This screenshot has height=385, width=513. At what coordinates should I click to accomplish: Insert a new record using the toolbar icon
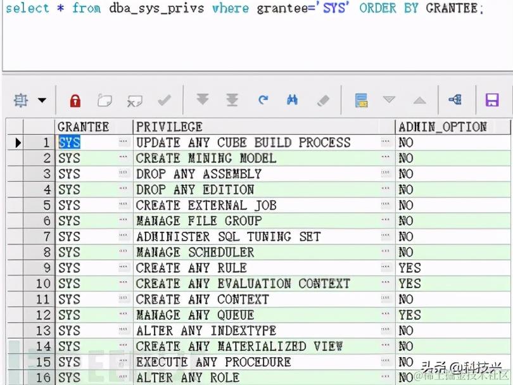click(104, 100)
